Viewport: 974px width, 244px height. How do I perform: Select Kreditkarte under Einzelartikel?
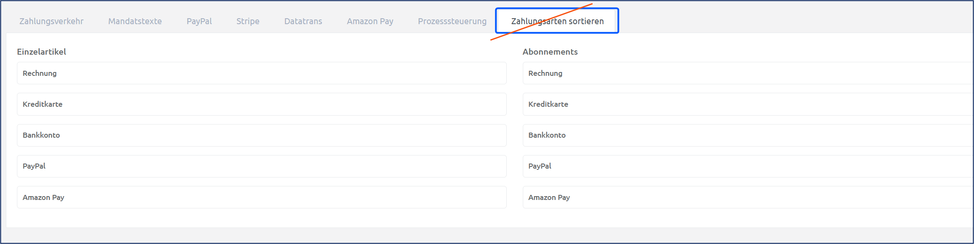[261, 104]
